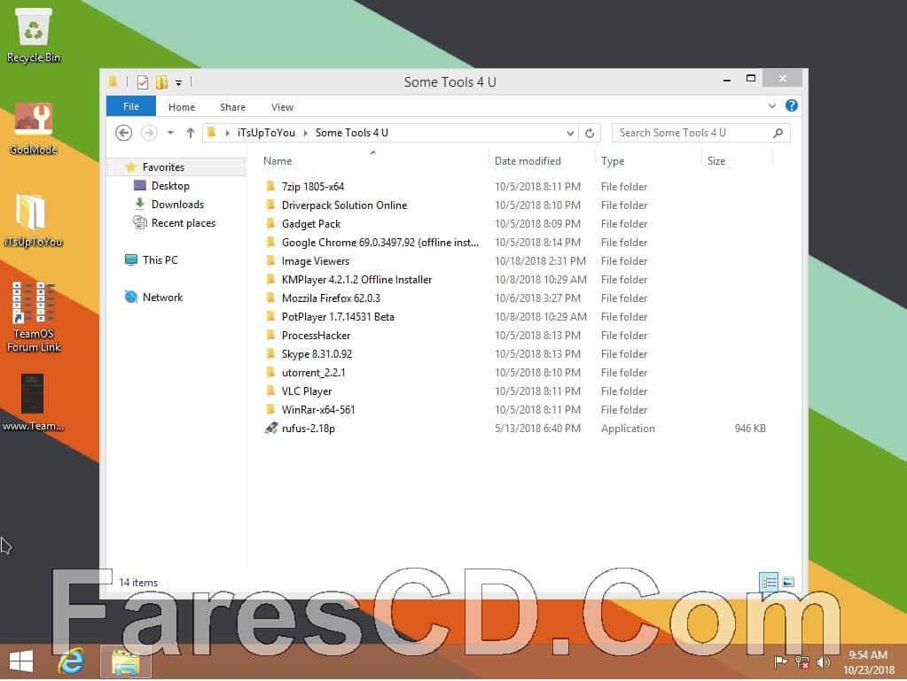Image resolution: width=907 pixels, height=681 pixels.
Task: Click the Back navigation arrow
Action: tap(124, 133)
